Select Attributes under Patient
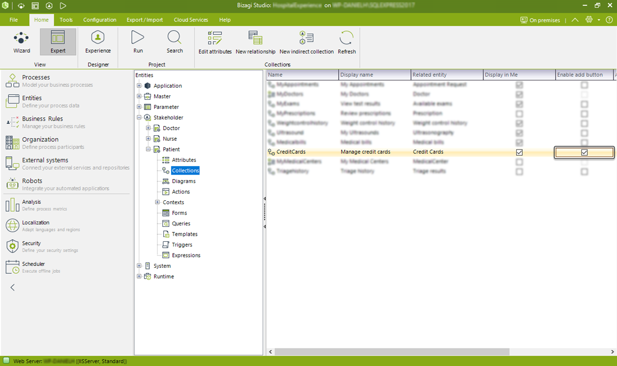This screenshot has height=366, width=617. tap(180, 160)
